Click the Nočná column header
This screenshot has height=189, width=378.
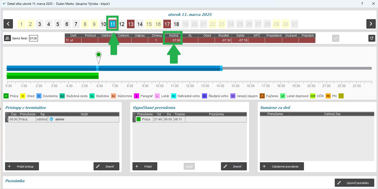pyautogui.click(x=173, y=36)
